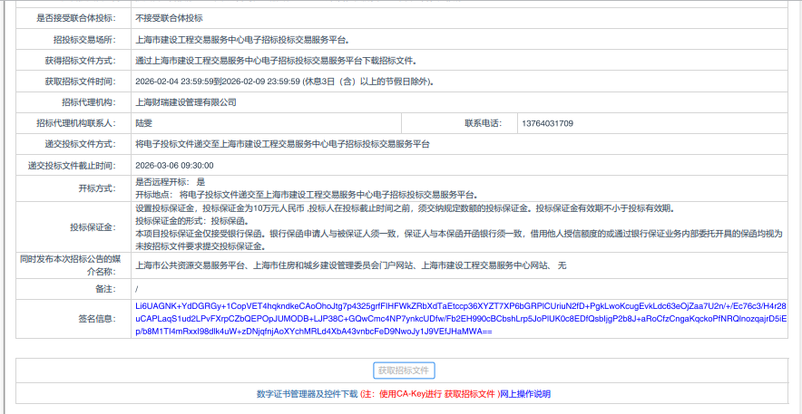Click the bid deadline value 2026-03-06 09:30:00
802x414 pixels.
point(174,166)
